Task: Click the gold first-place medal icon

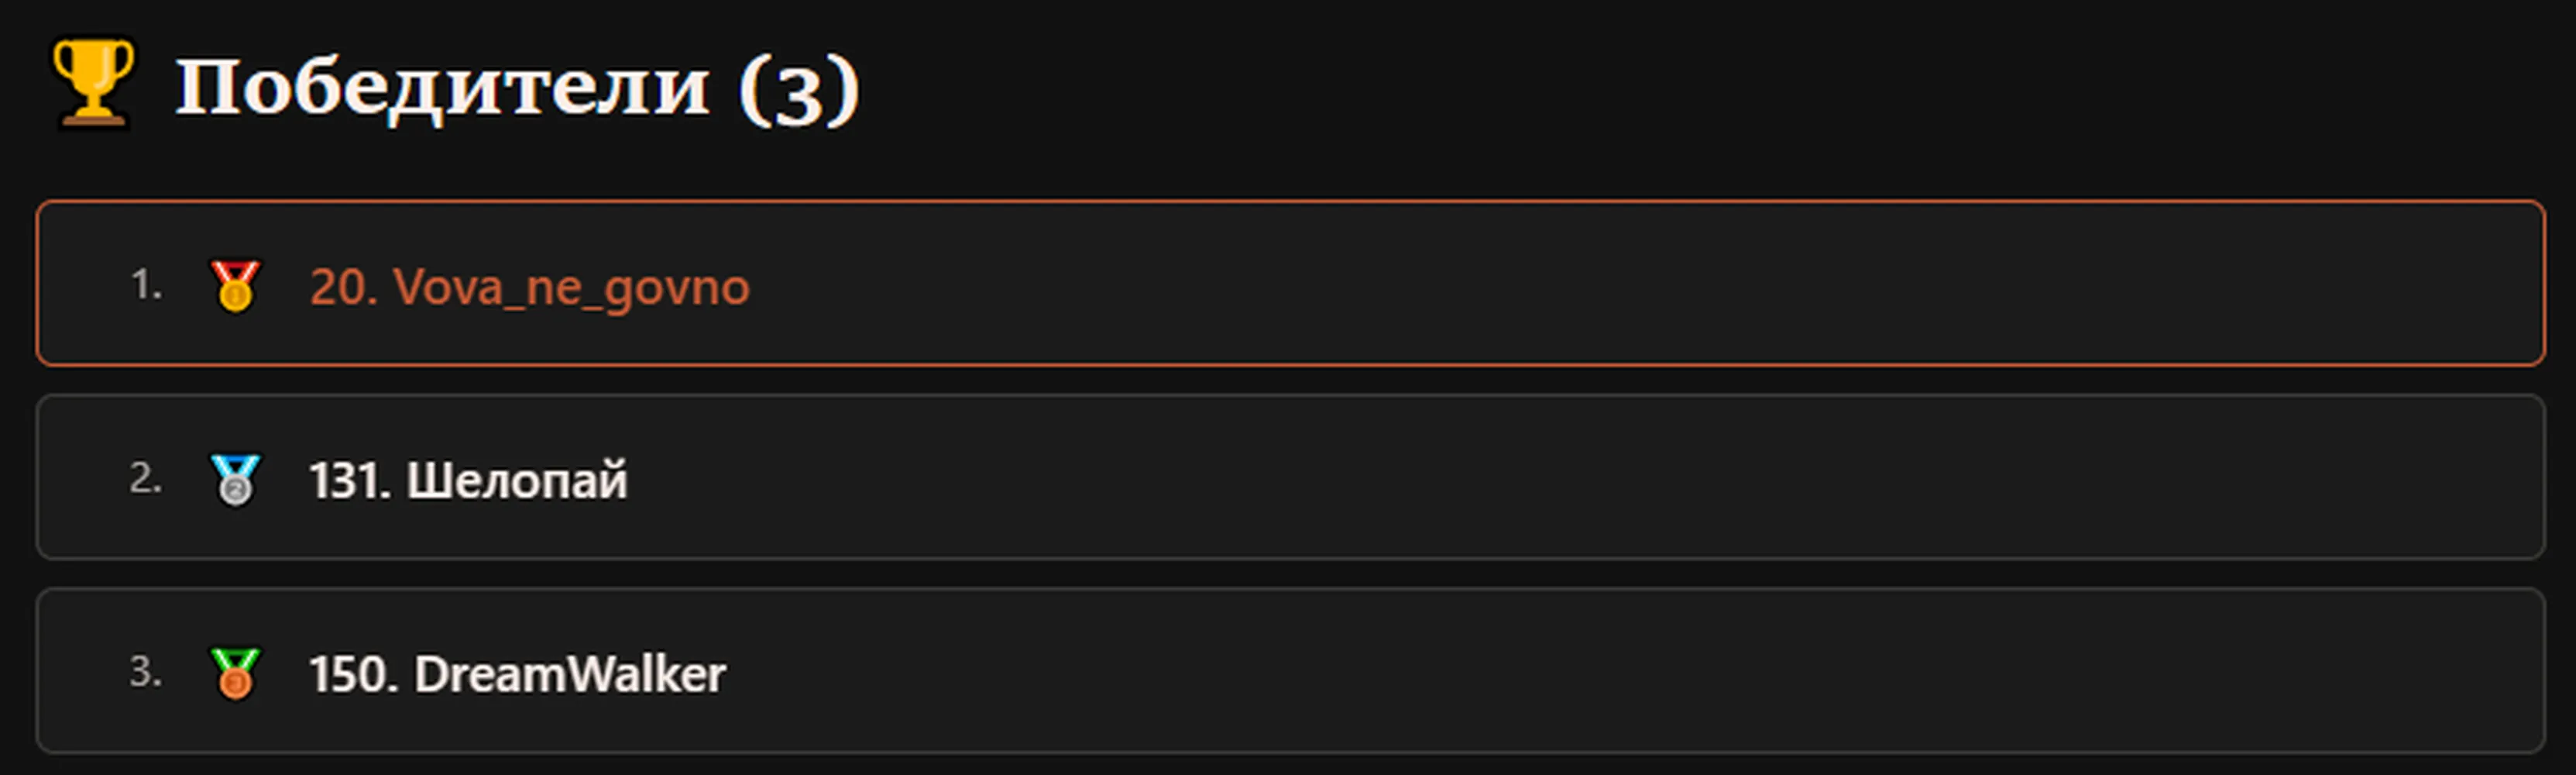Action: [x=235, y=286]
